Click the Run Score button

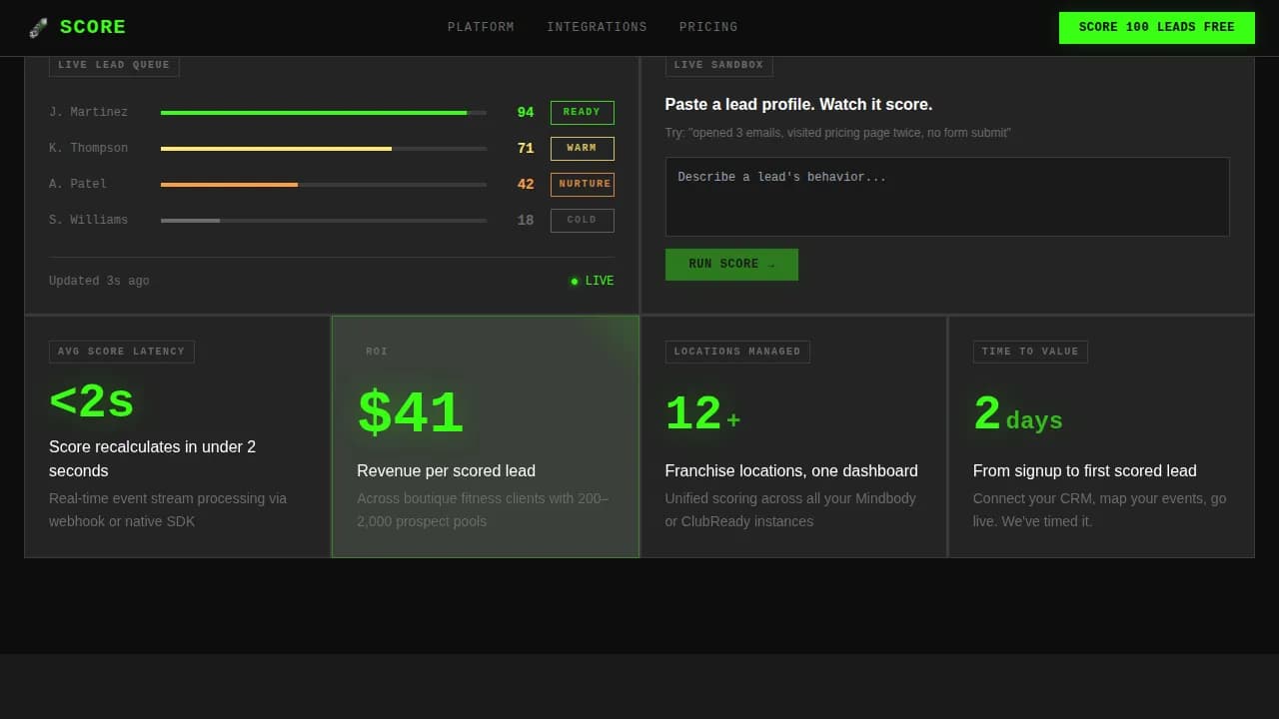point(731,265)
